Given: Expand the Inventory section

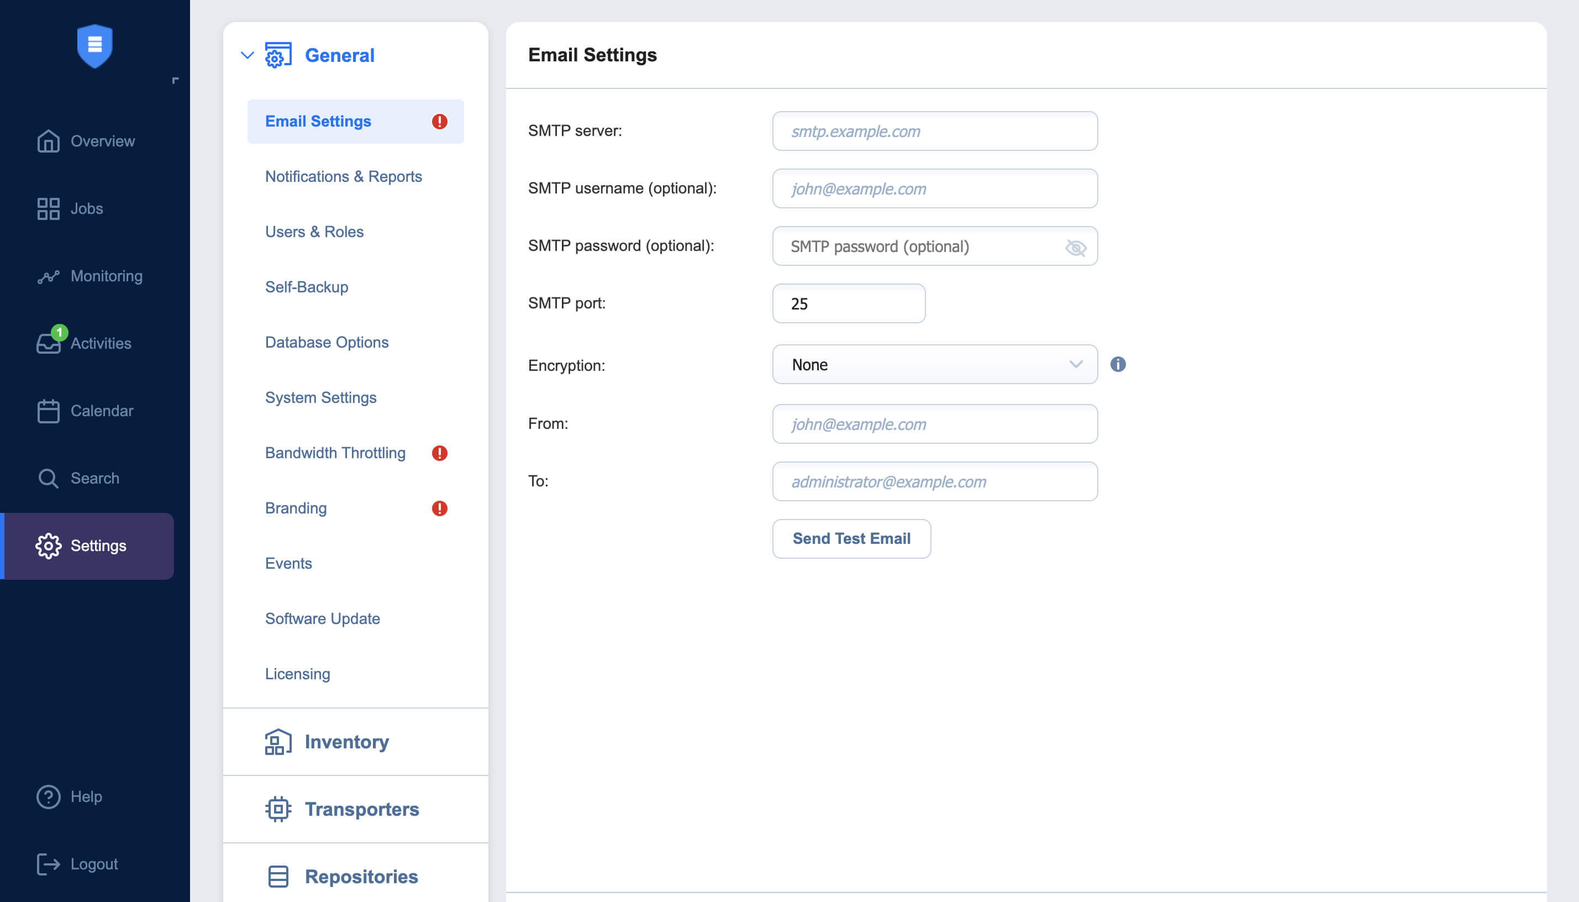Looking at the screenshot, I should tap(346, 742).
